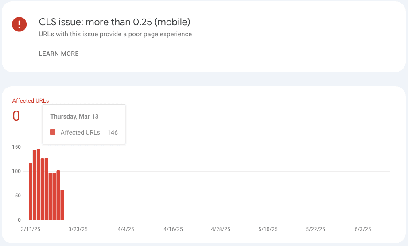Select the 4/28/25 date axis label
Viewport: 408px width, 246px height.
[221, 229]
